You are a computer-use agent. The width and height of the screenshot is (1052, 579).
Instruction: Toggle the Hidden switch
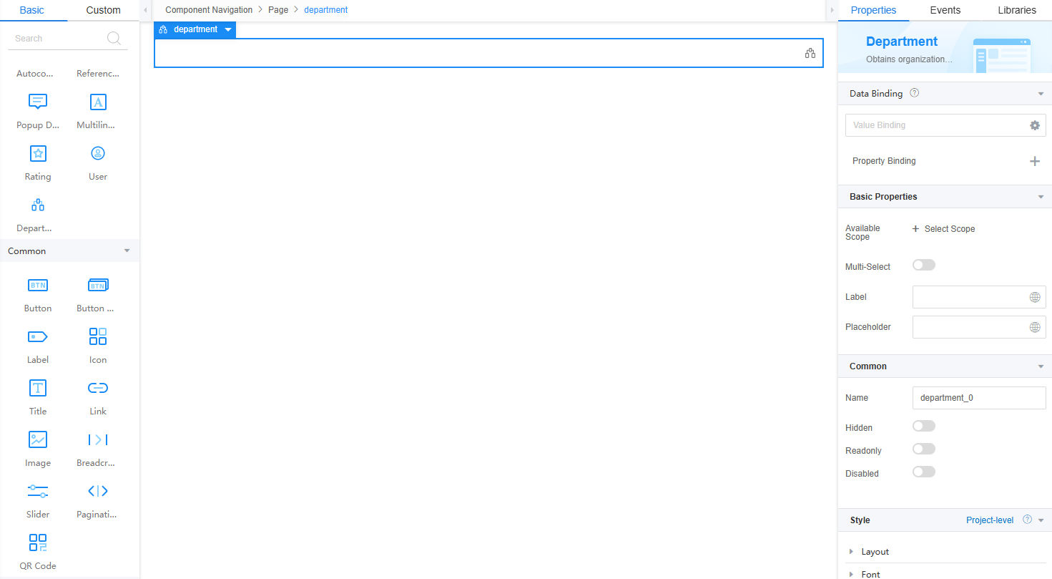point(924,426)
